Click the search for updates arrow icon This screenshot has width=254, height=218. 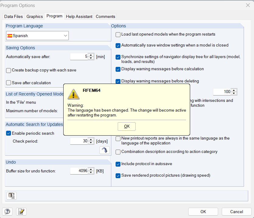(x=104, y=151)
